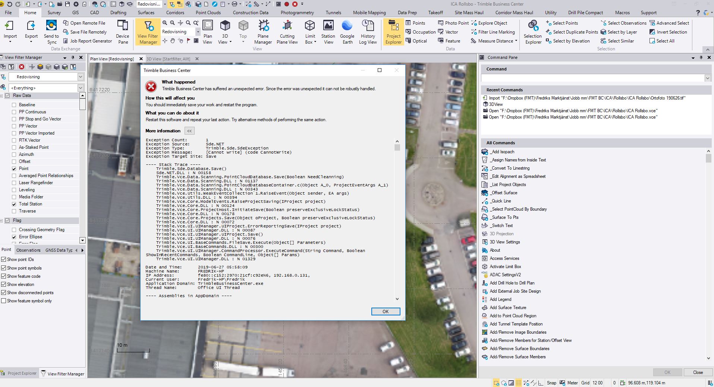Open the Selection Explorer

click(x=532, y=32)
